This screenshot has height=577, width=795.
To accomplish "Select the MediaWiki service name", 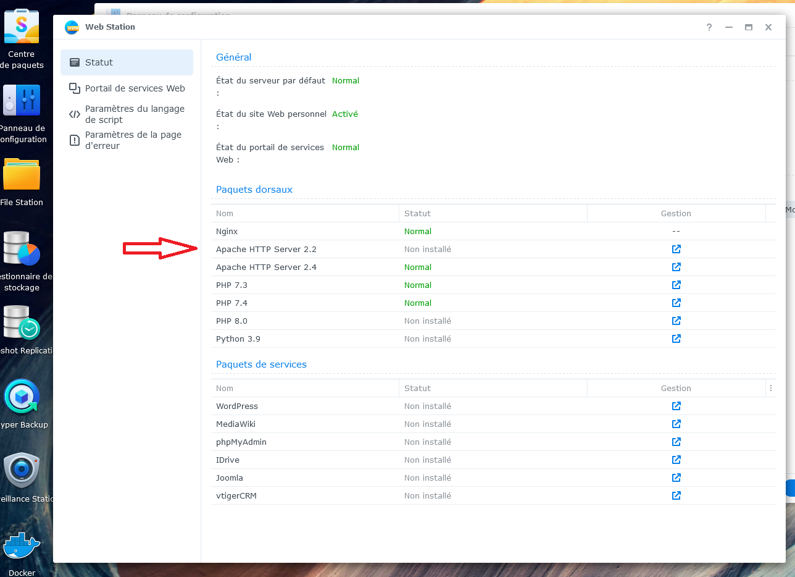I will [236, 424].
